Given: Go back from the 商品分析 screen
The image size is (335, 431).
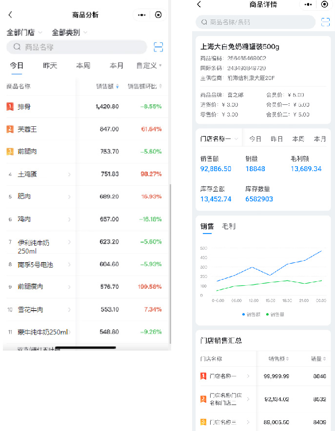Looking at the screenshot, I should click(10, 15).
